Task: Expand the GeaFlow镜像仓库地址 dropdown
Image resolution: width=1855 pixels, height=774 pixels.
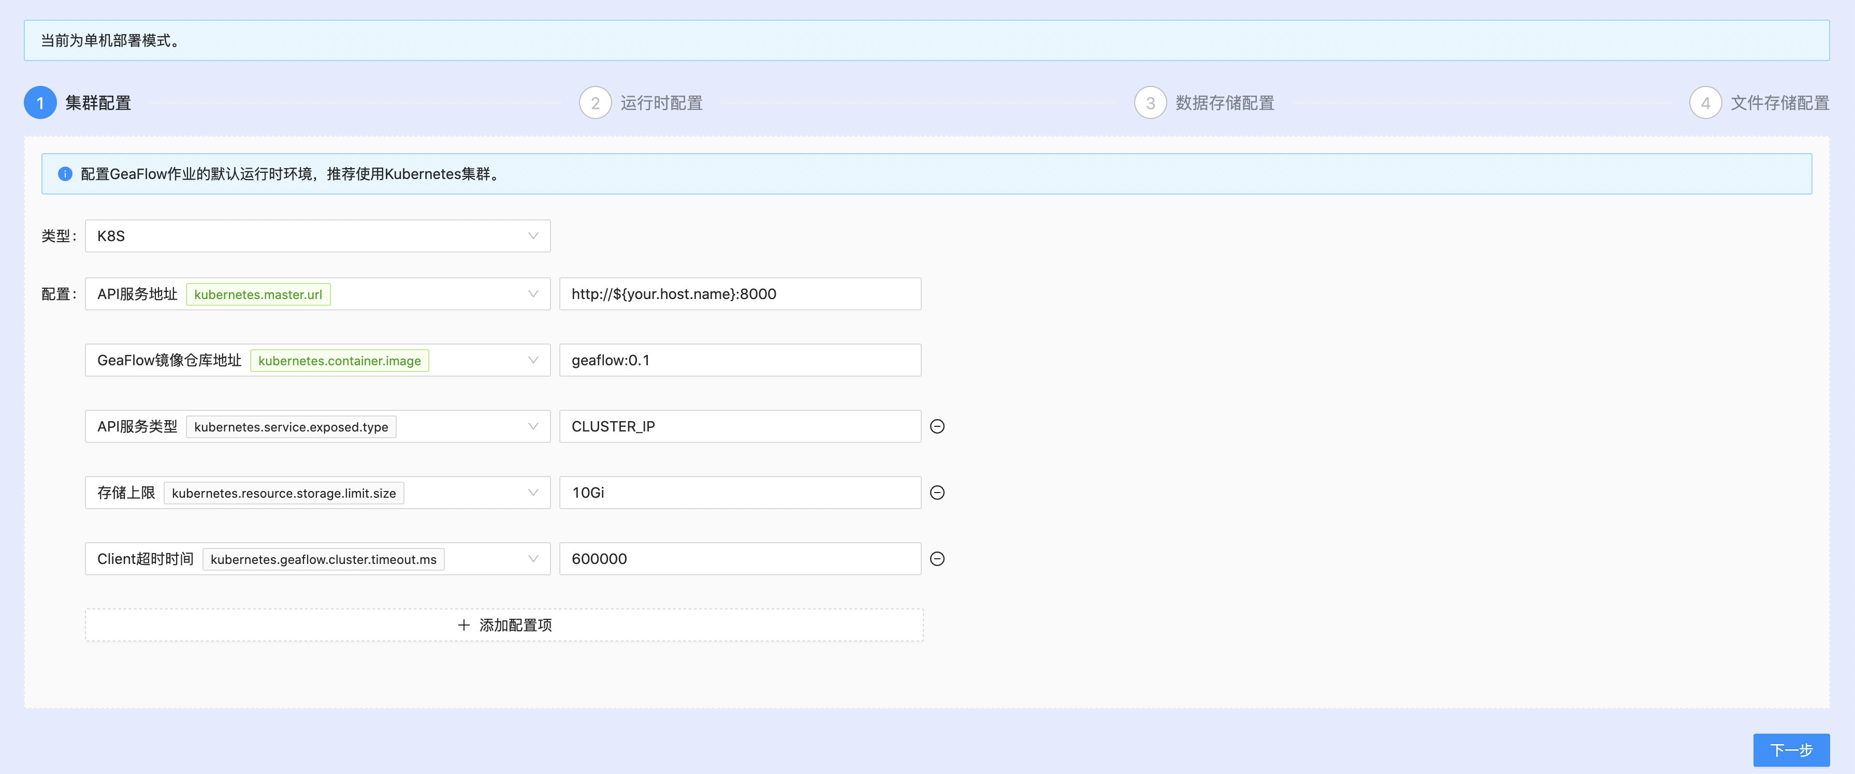Action: pos(532,360)
